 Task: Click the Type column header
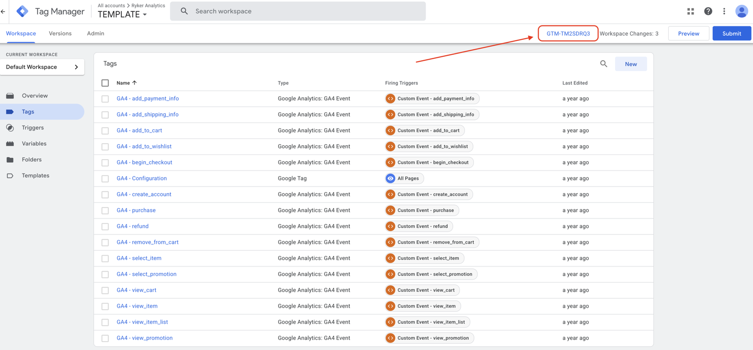[283, 83]
